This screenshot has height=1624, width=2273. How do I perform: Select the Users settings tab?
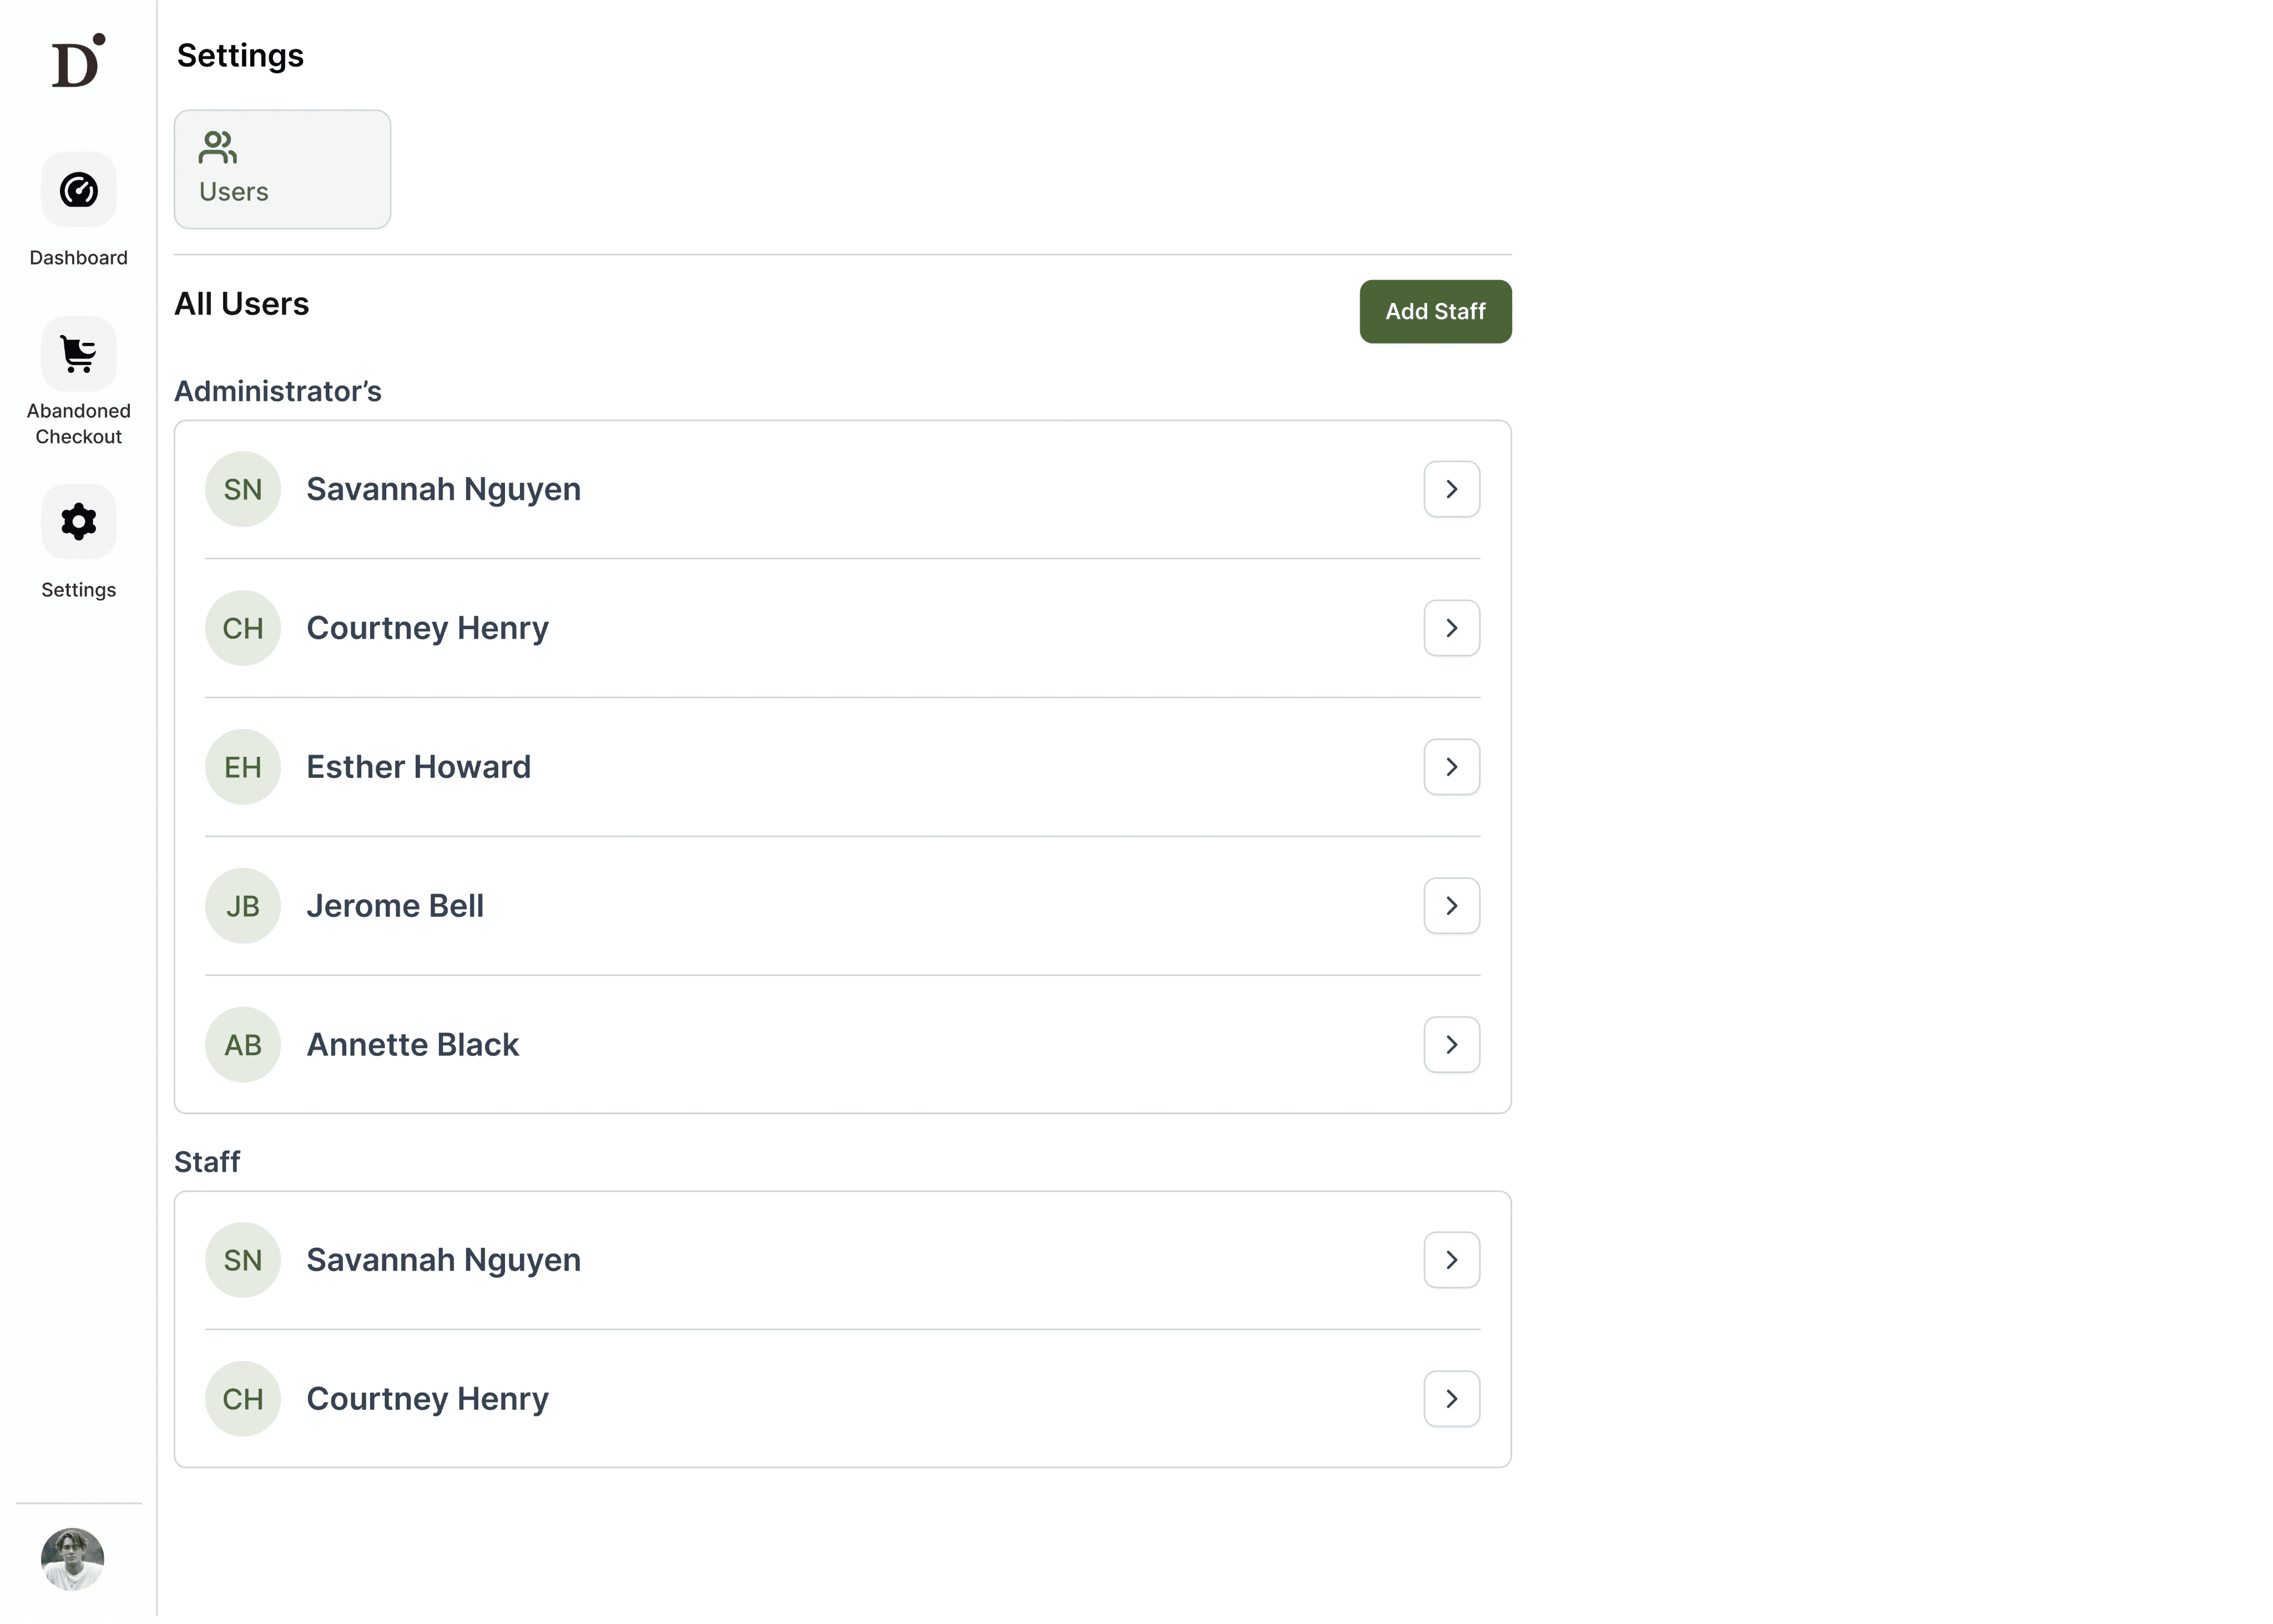tap(282, 170)
